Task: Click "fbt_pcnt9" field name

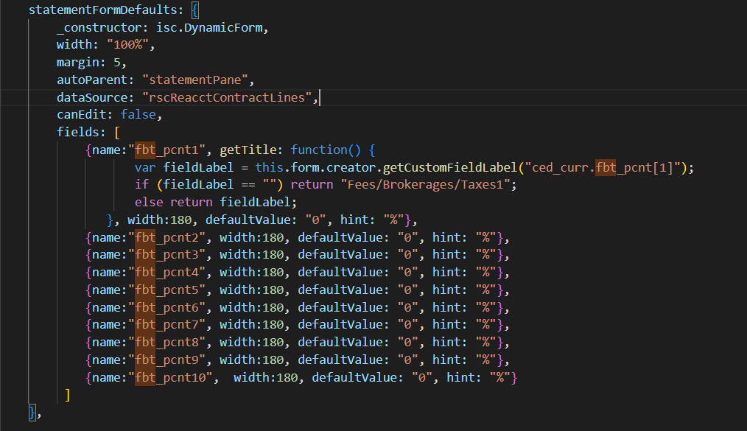Action: coord(166,360)
